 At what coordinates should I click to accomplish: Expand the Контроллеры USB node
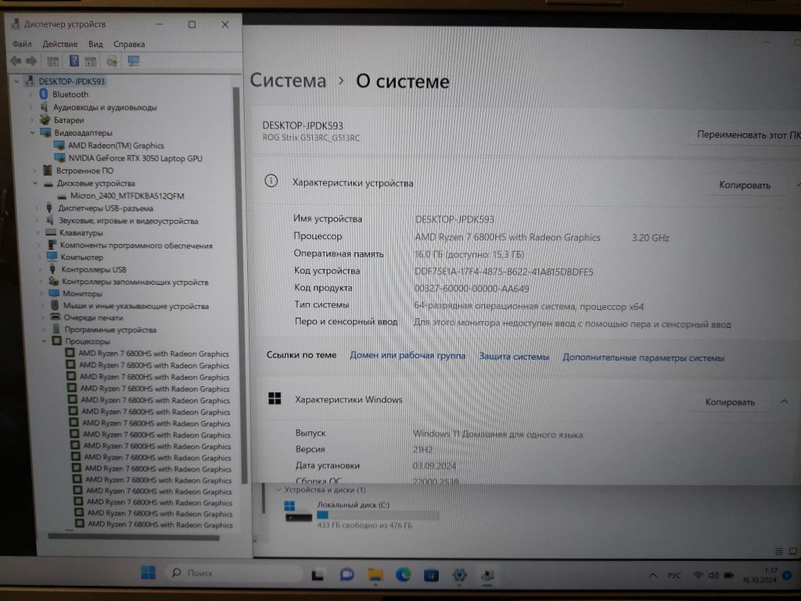(40, 270)
